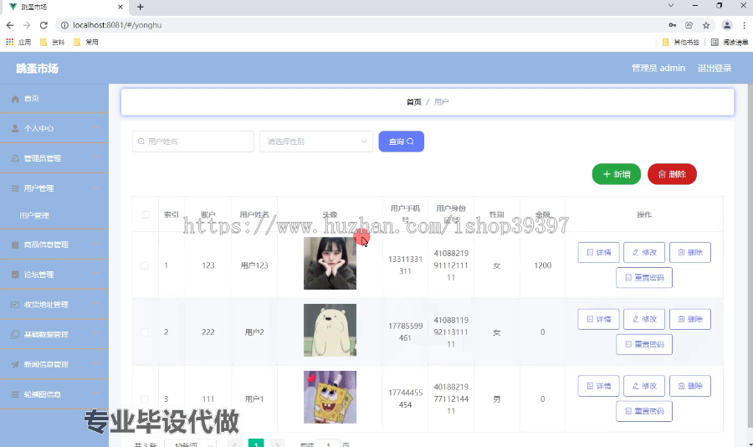This screenshot has width=753, height=447.
Task: Click the icon beside 管理员管理
Action: click(x=15, y=158)
